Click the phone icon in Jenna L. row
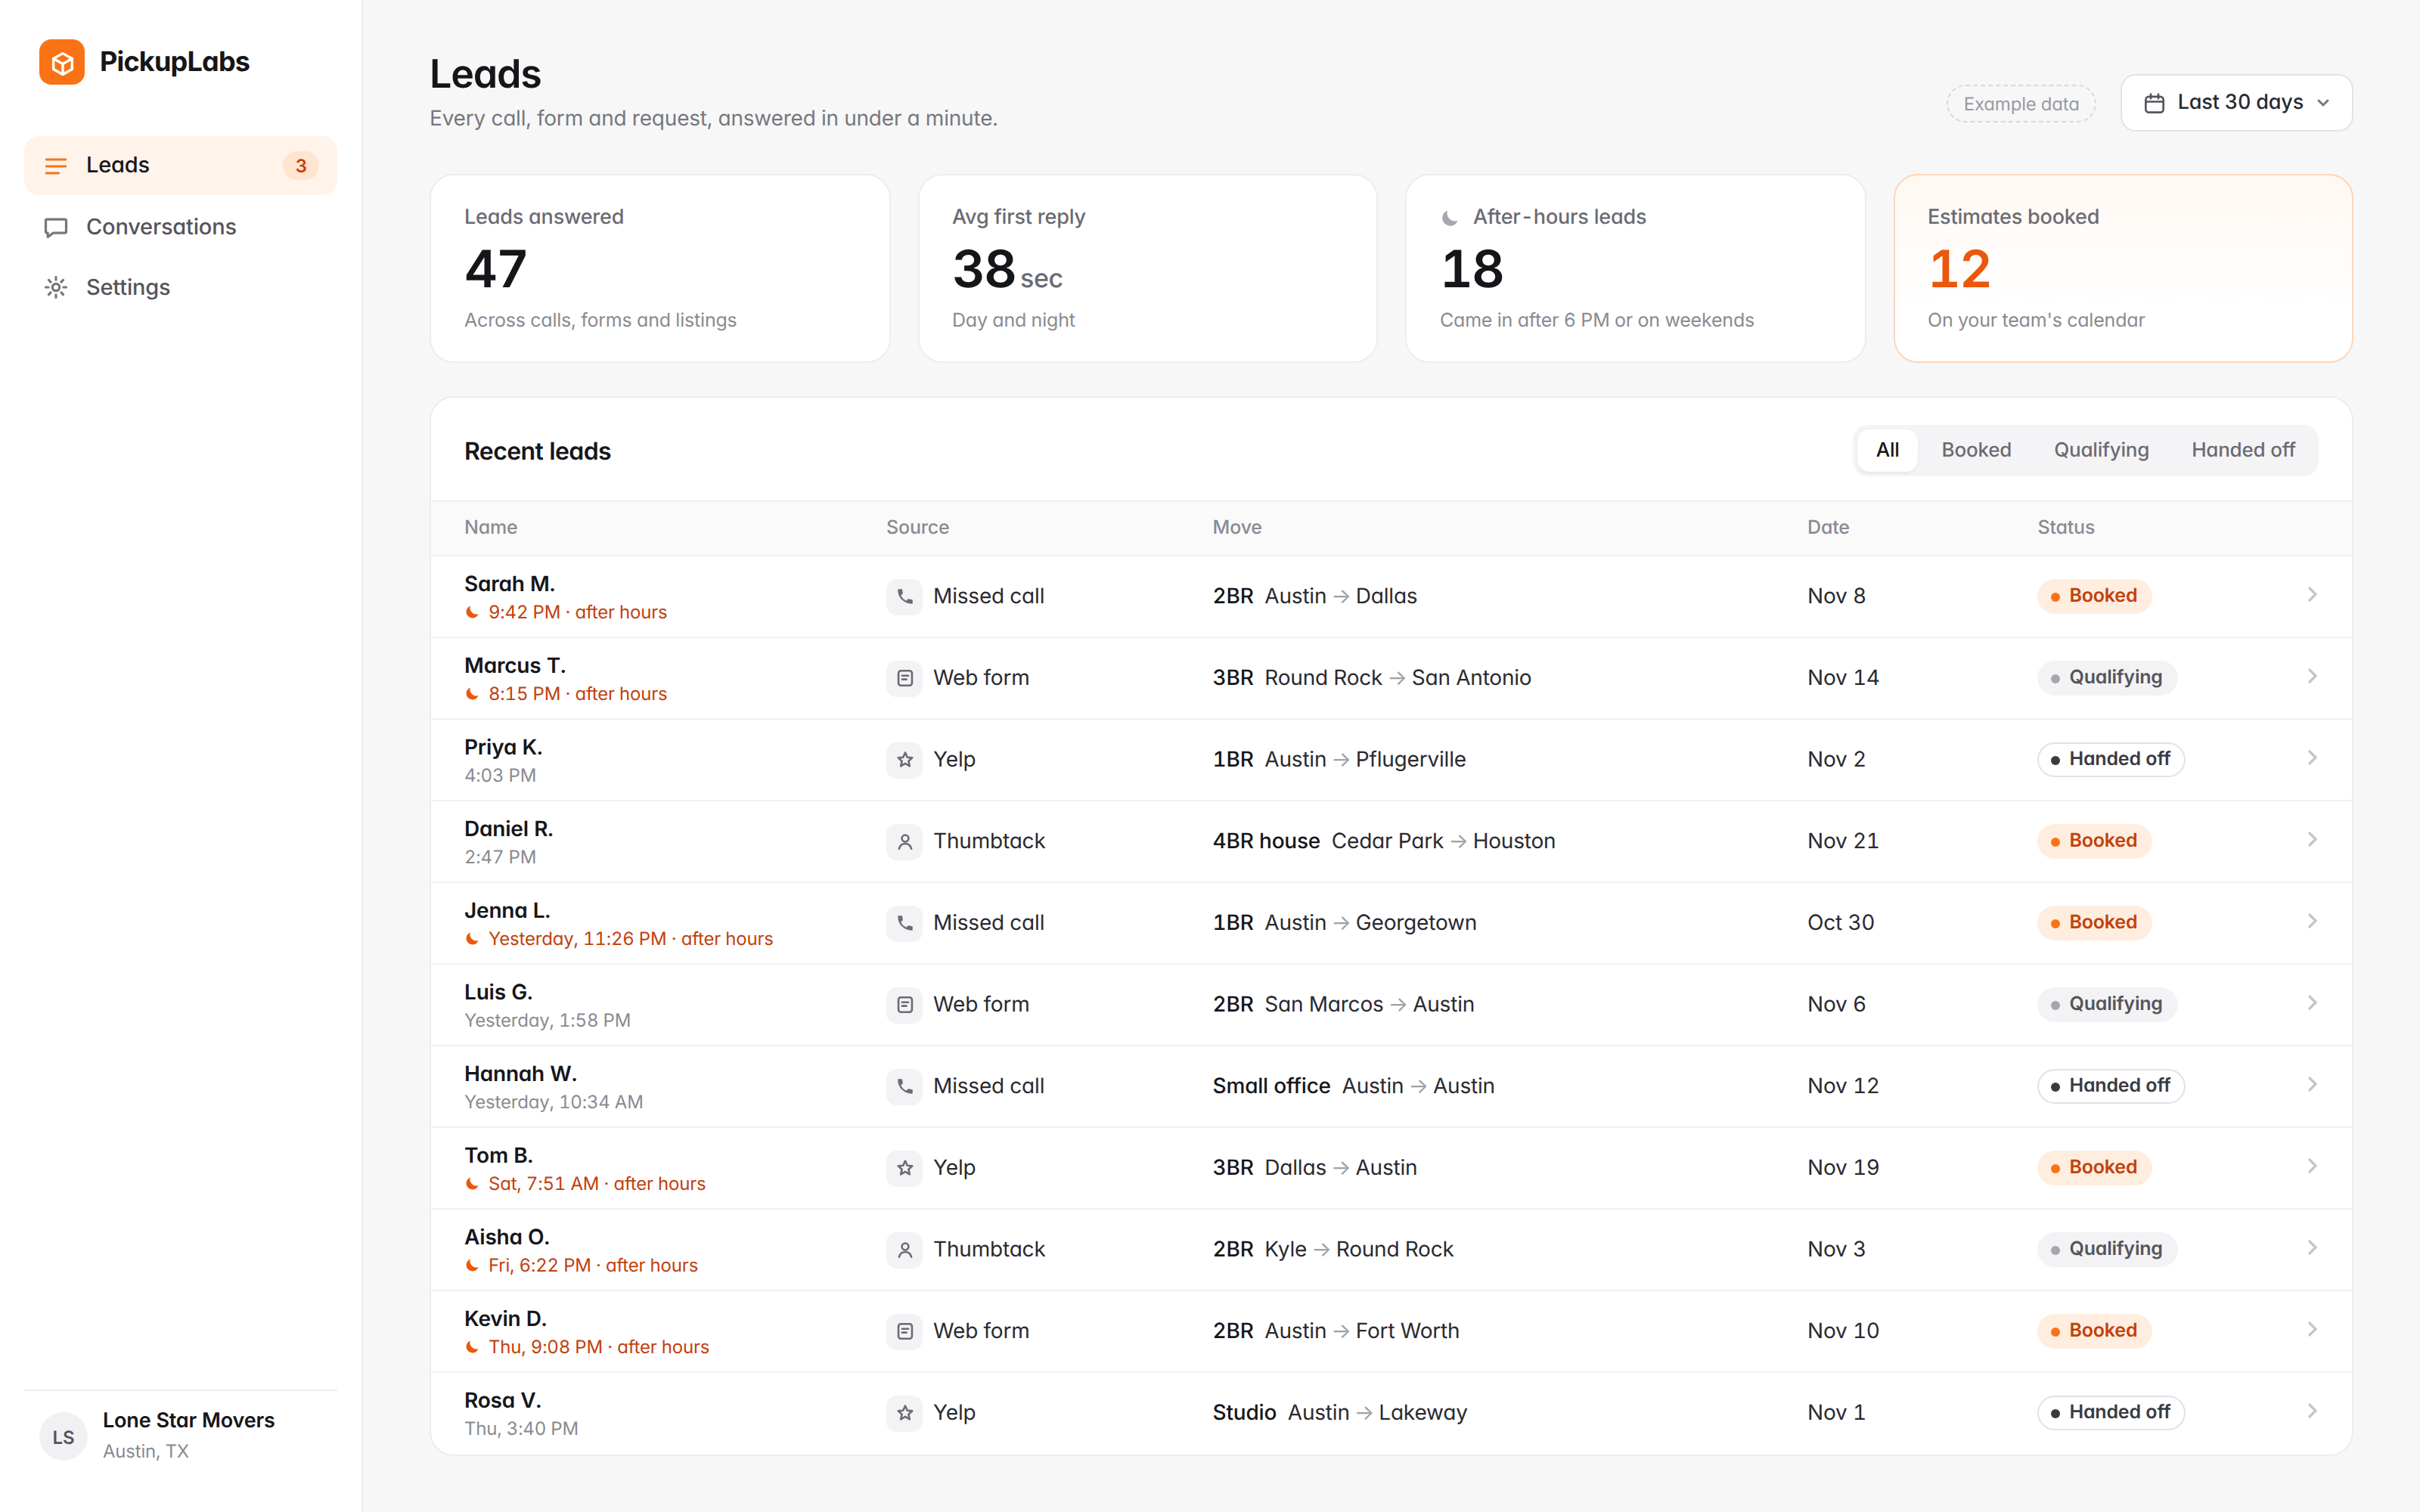Screen dimensions: 2420x1512 click(x=904, y=923)
